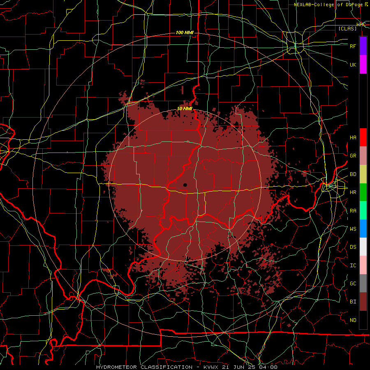Click the HR legend label
This screenshot has width=370, height=370.
point(353,192)
